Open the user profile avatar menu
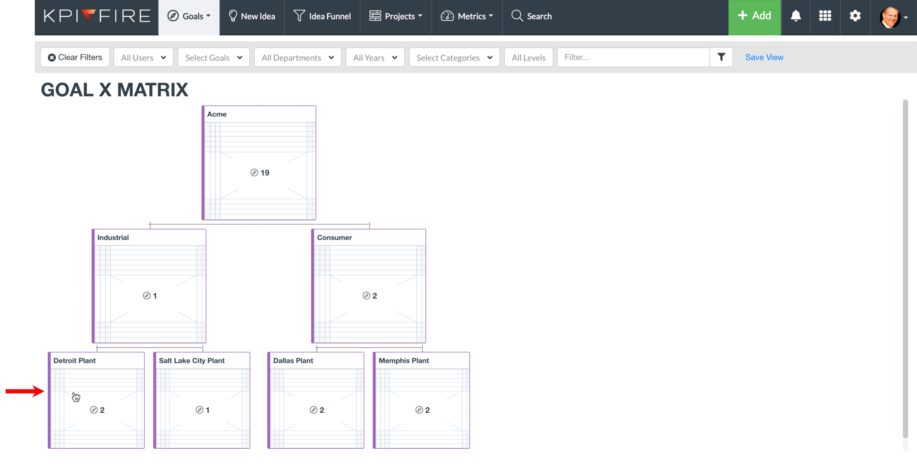Screen dimensions: 917x467 (x=893, y=17)
